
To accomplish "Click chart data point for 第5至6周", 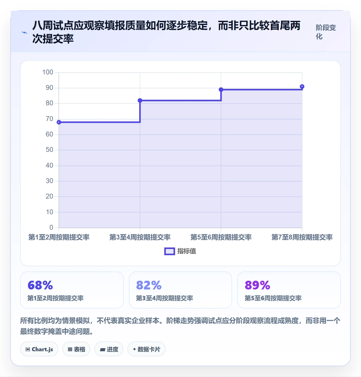I will click(221, 90).
